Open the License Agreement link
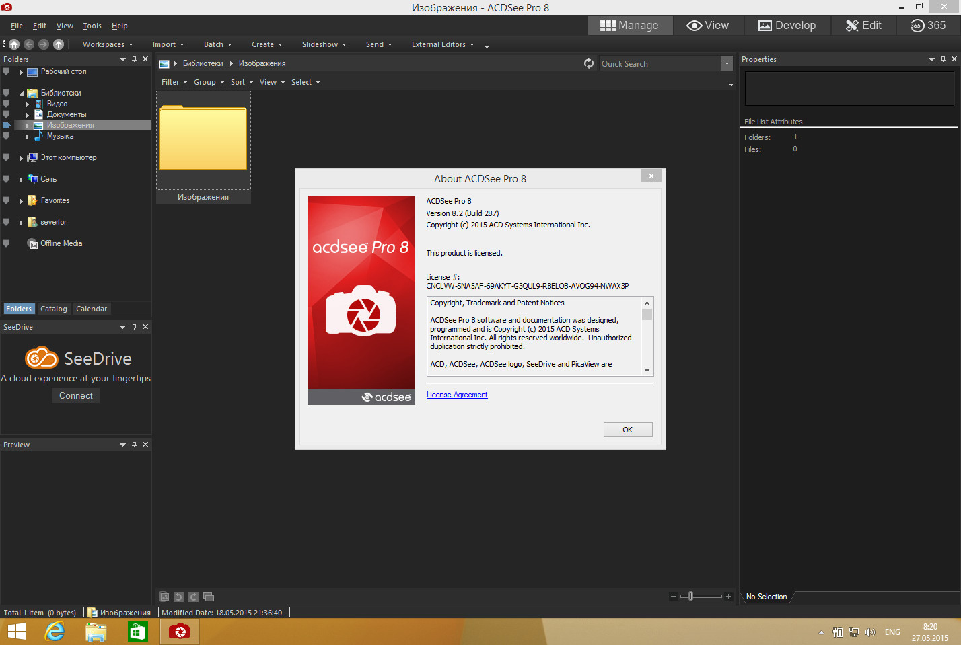Screen dimensions: 961x645 pos(457,395)
